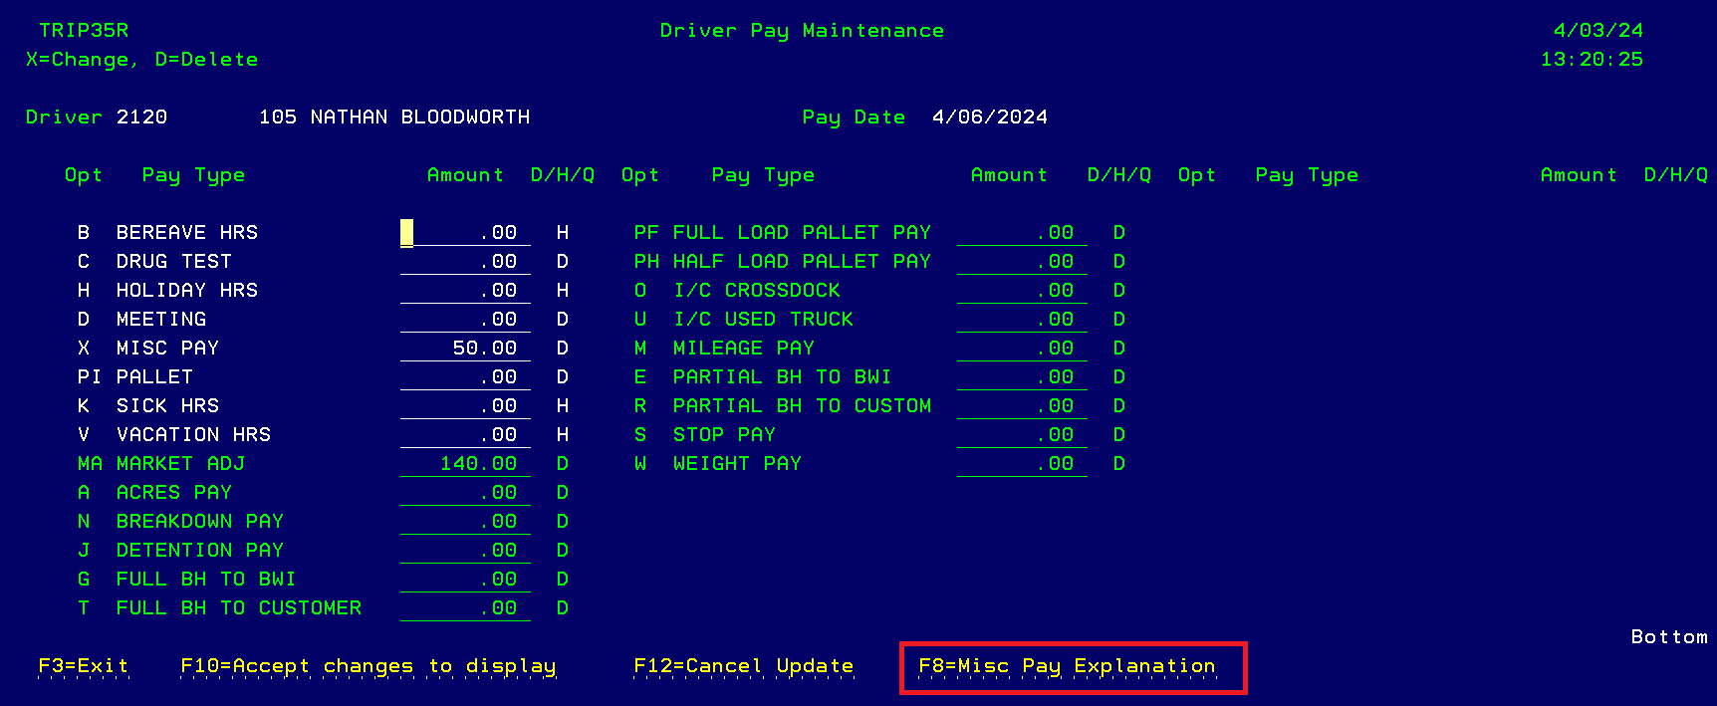1717x706 pixels.
Task: Click the ACRES PAY amount field
Action: pos(465,493)
